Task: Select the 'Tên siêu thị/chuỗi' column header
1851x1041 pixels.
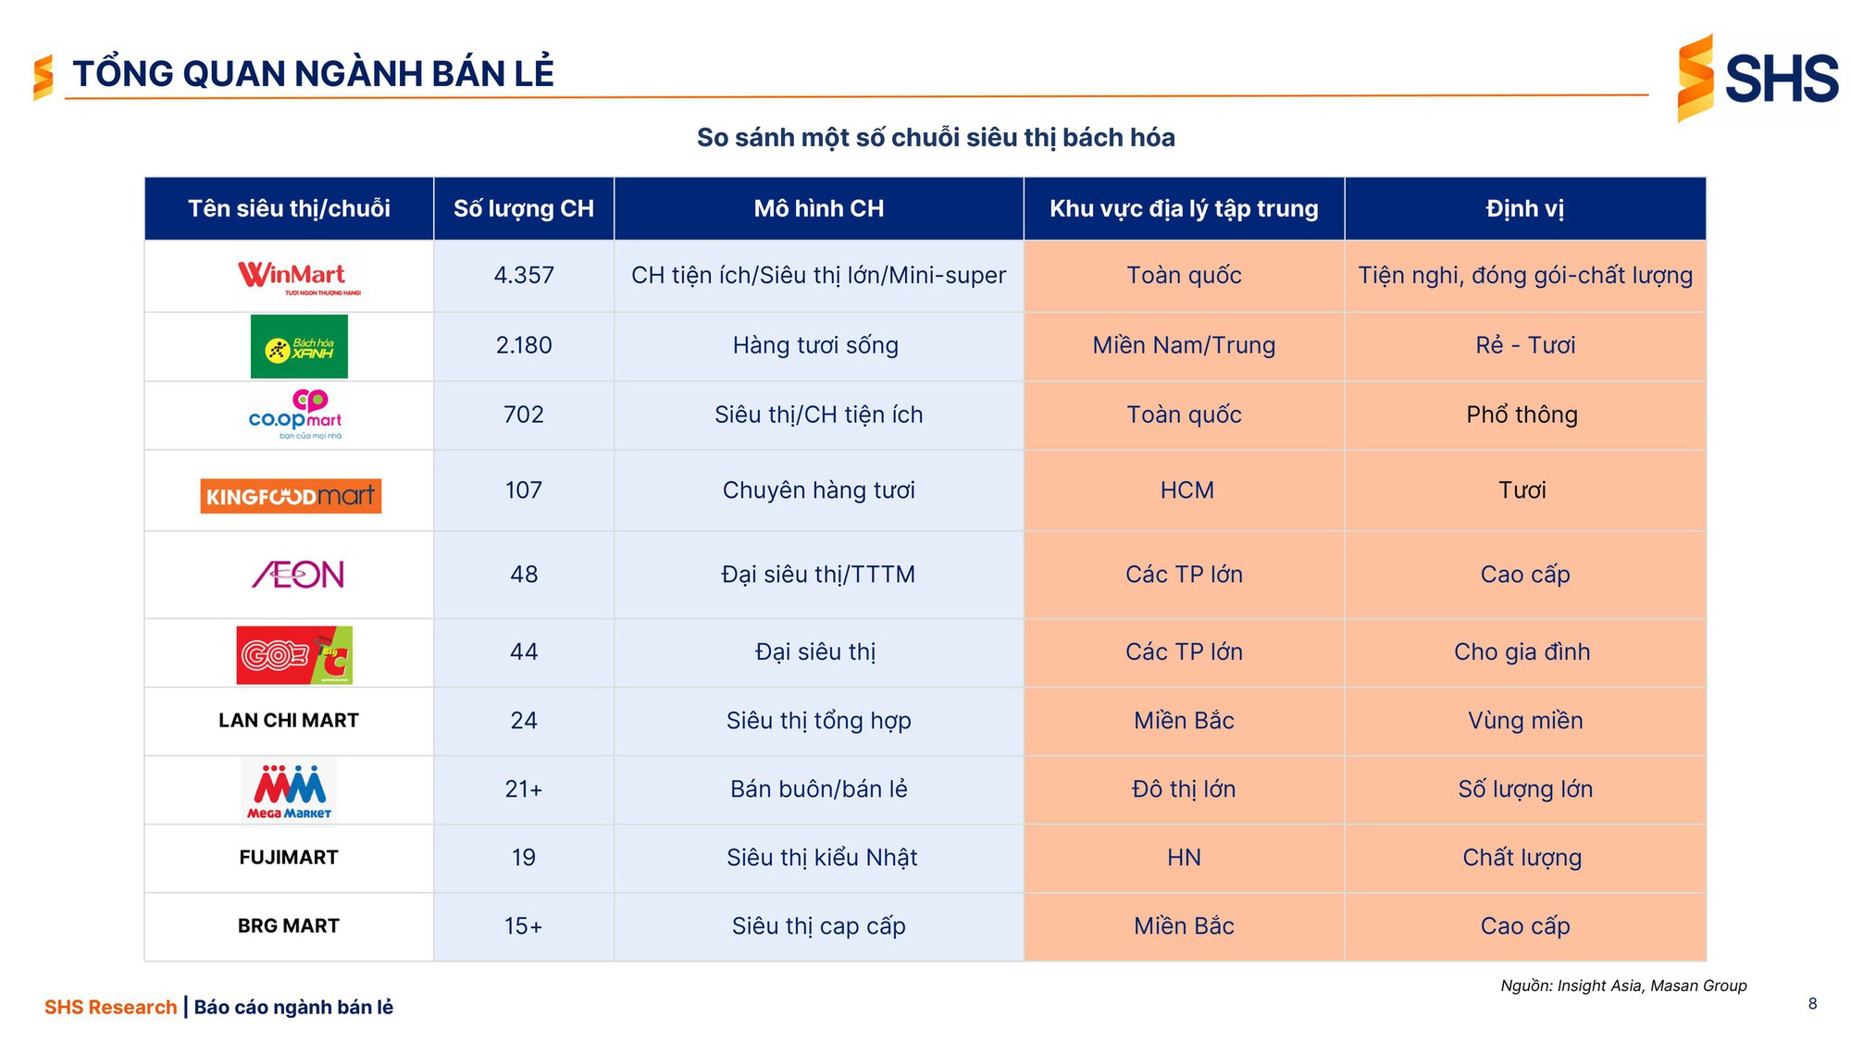Action: coord(289,209)
